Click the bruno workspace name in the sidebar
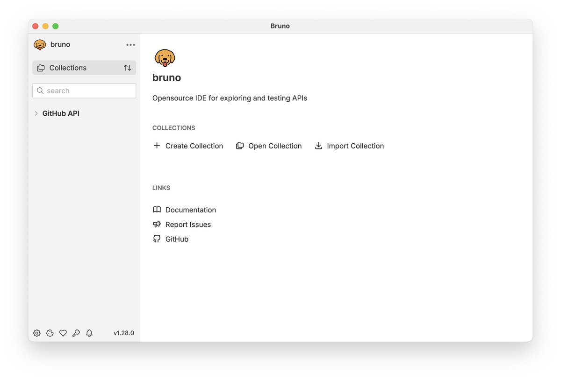The width and height of the screenshot is (561, 379). (60, 45)
